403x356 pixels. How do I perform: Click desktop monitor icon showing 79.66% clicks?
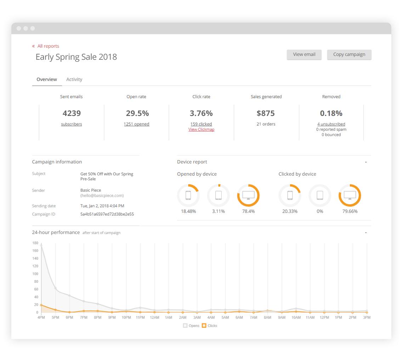pos(350,195)
